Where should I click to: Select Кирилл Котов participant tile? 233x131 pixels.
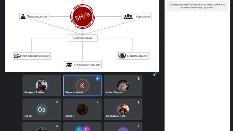(x=82, y=86)
